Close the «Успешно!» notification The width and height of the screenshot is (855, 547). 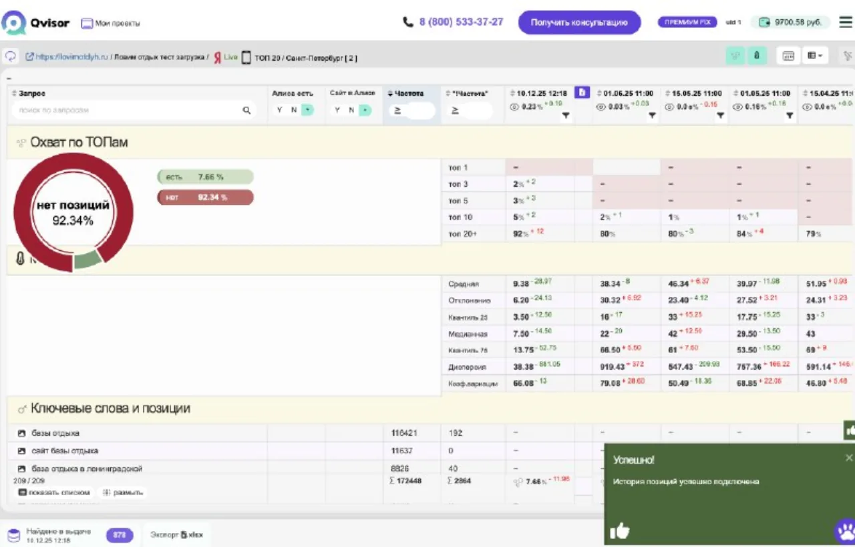tap(848, 458)
